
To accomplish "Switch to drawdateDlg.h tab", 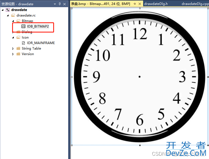I will (156, 4).
